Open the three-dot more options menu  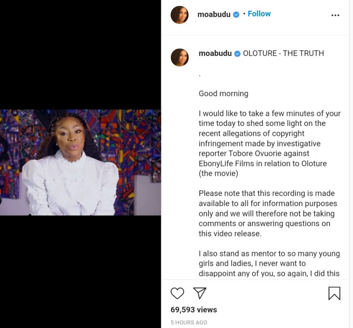pos(335,16)
